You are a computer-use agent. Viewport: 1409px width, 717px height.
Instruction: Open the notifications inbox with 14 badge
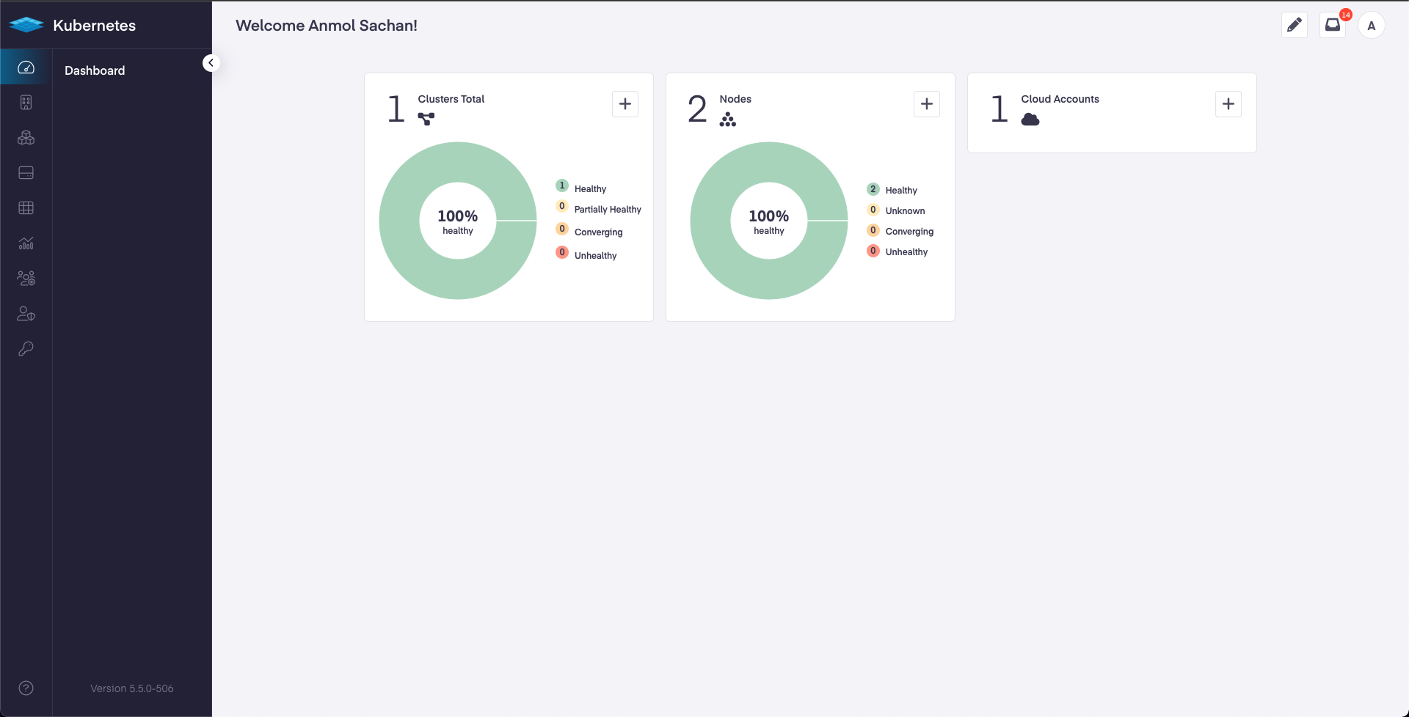pyautogui.click(x=1332, y=25)
